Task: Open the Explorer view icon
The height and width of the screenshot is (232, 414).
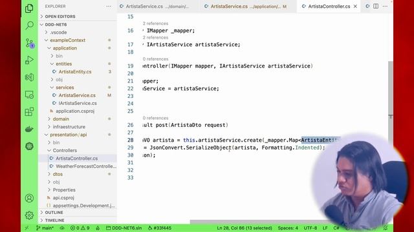Action: click(29, 8)
